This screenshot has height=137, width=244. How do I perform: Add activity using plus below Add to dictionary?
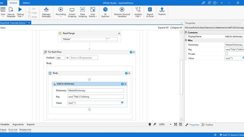[x=89, y=110]
